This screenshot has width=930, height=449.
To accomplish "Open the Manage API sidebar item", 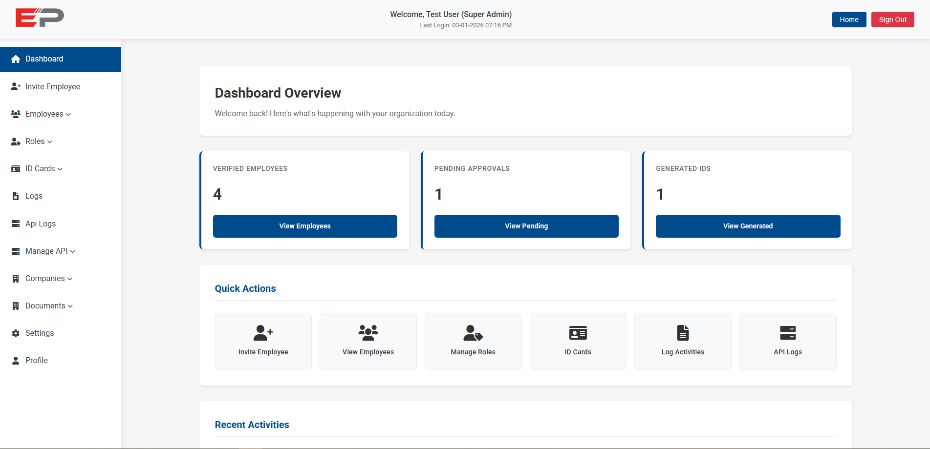I will [47, 251].
